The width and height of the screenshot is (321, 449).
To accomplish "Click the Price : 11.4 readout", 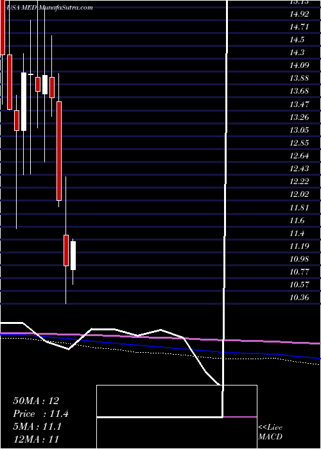I will coord(41,414).
